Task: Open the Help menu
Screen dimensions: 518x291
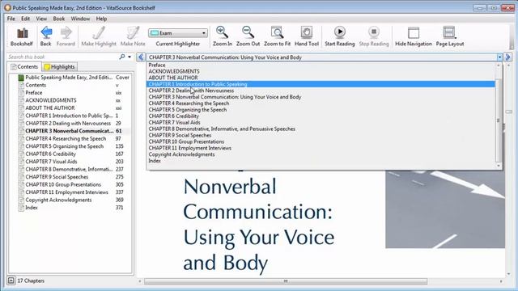Action: [x=101, y=19]
